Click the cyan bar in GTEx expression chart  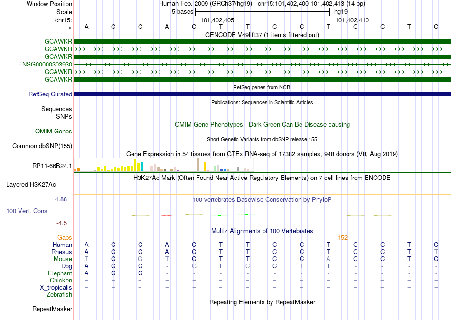[x=141, y=167]
